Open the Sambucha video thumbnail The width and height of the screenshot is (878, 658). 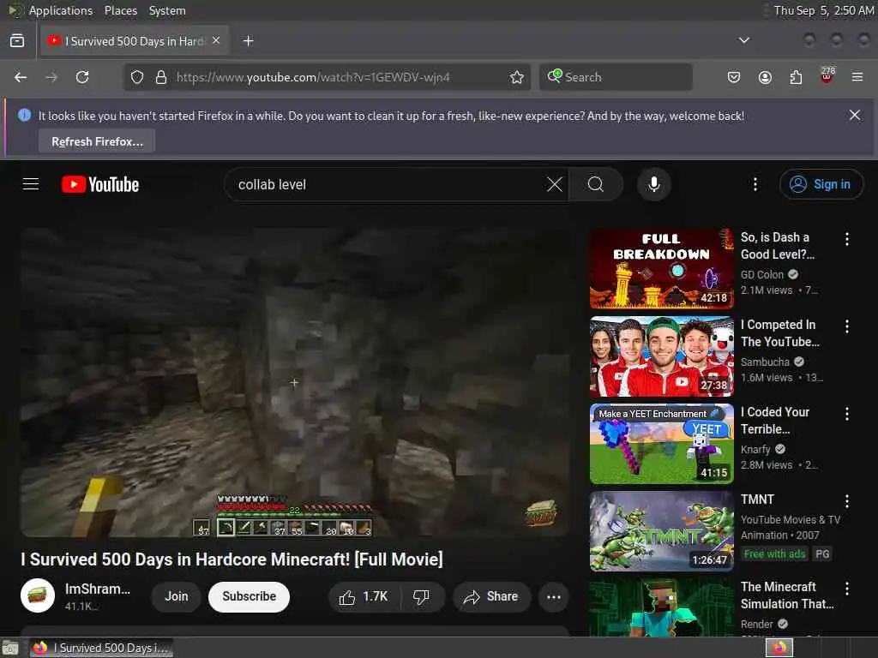click(662, 356)
